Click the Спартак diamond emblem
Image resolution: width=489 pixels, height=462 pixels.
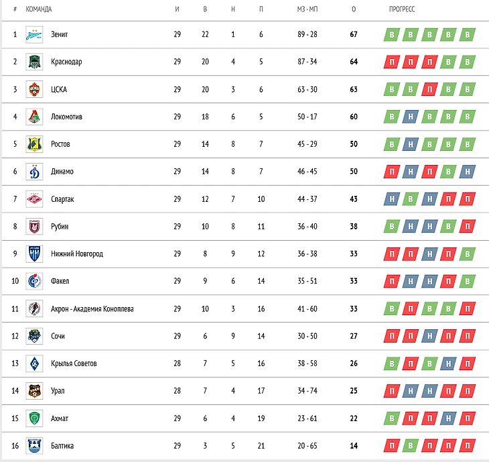(34, 199)
